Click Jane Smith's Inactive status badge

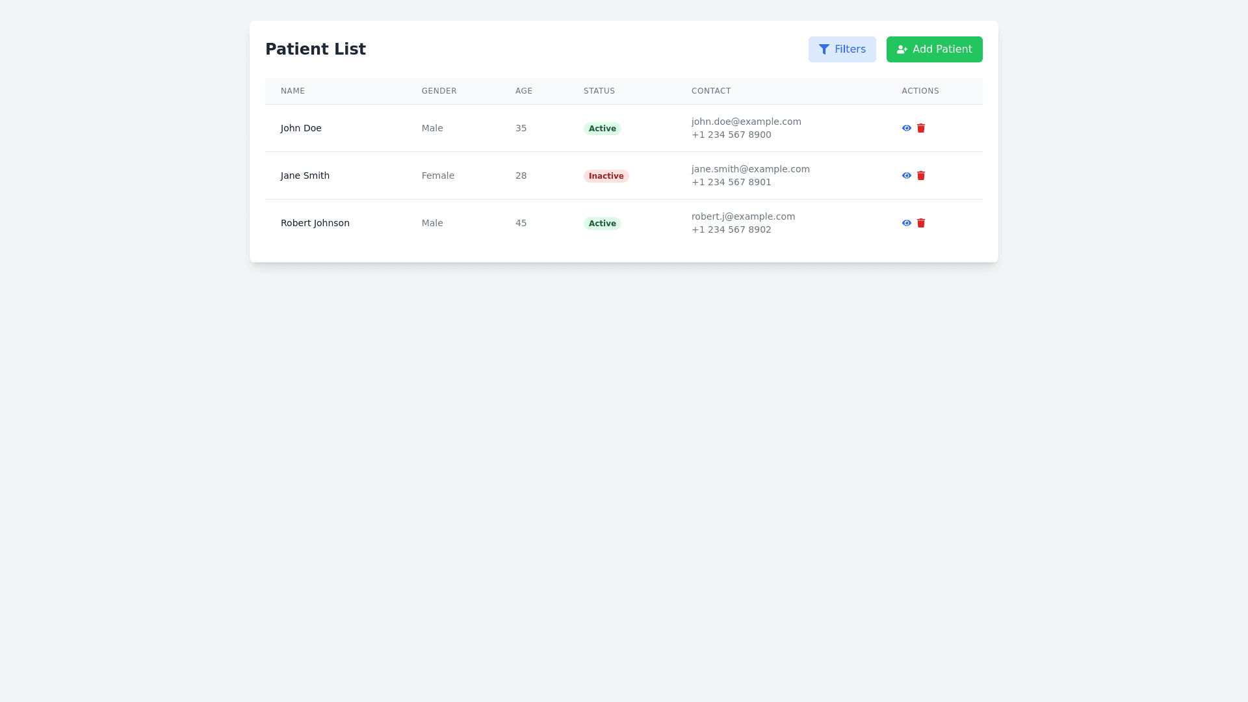click(606, 176)
